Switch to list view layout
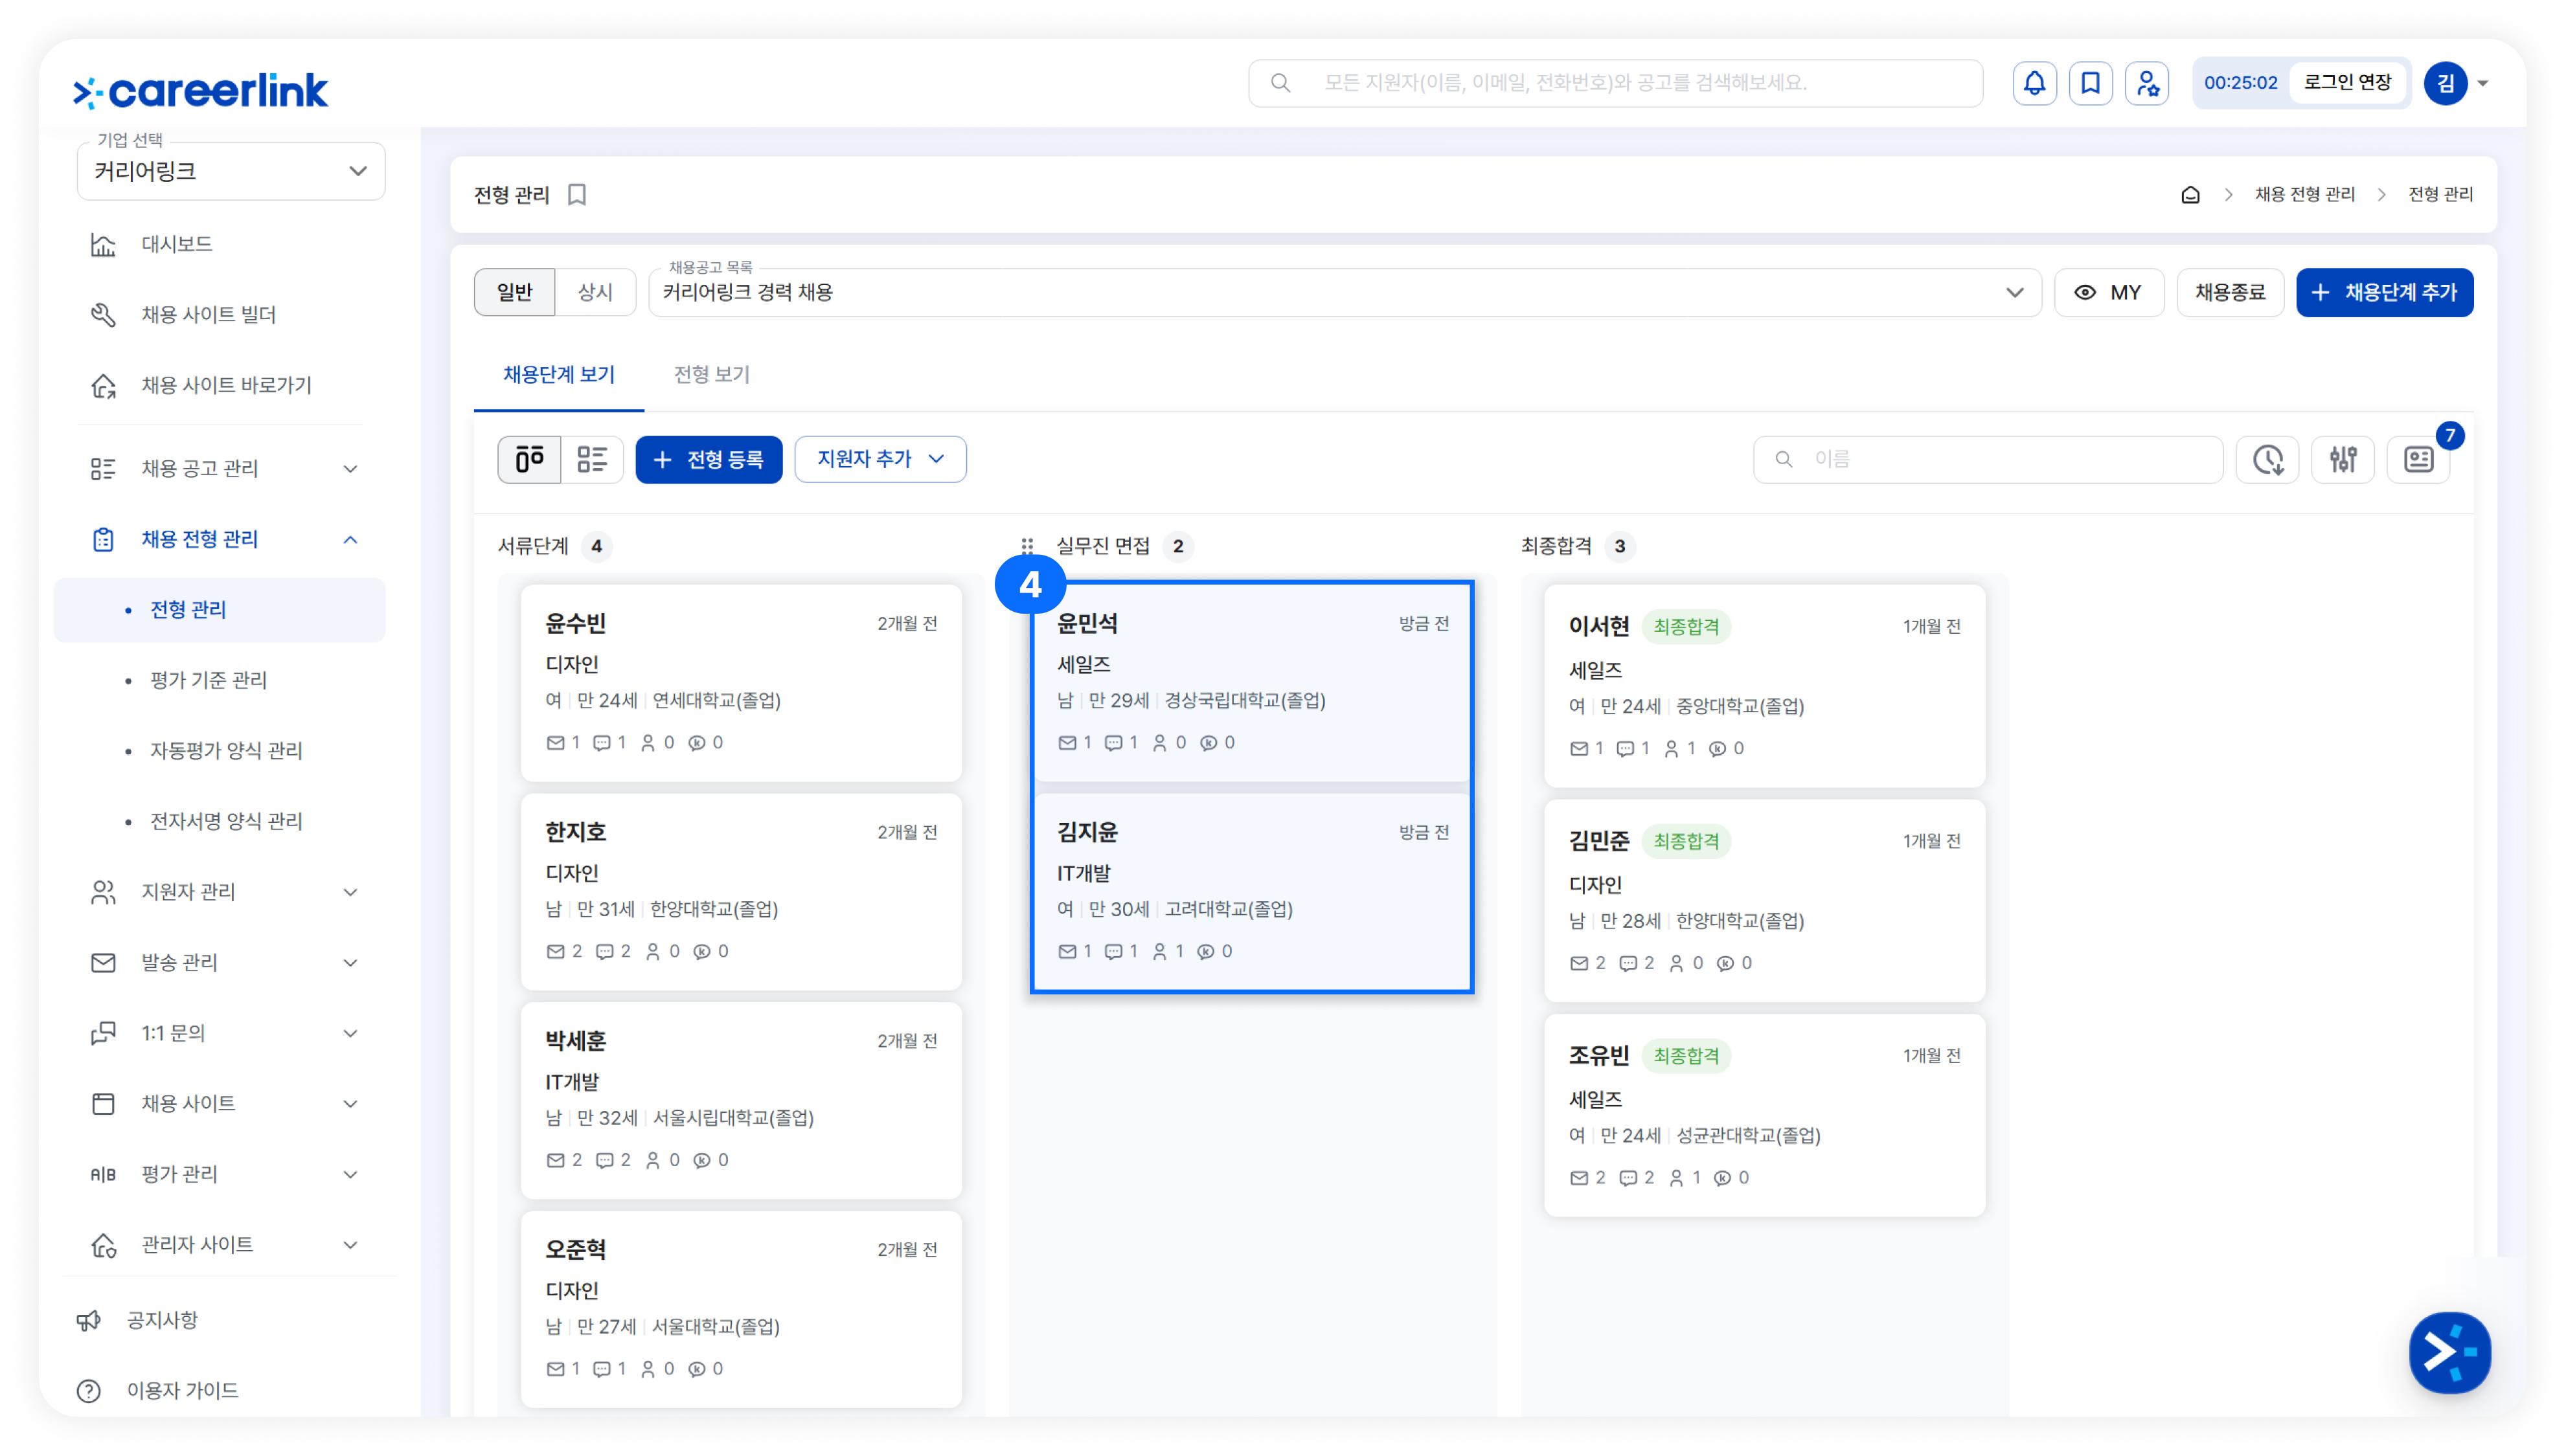The image size is (2566, 1456). pyautogui.click(x=592, y=459)
